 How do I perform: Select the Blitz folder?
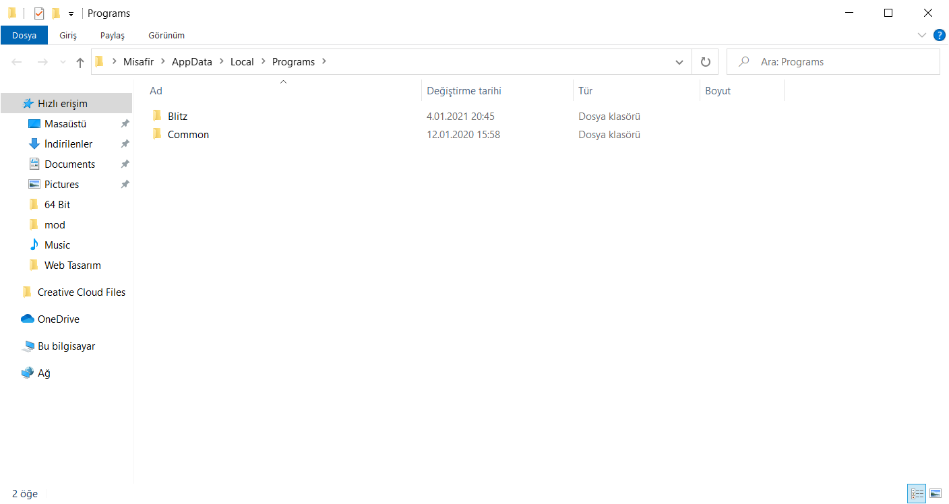click(x=178, y=117)
